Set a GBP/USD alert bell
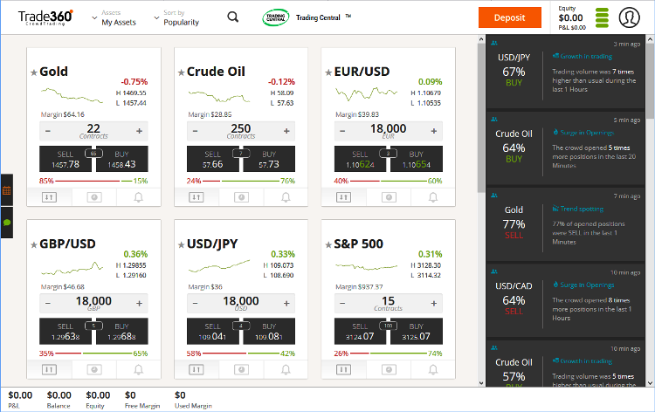The image size is (655, 412). (138, 369)
